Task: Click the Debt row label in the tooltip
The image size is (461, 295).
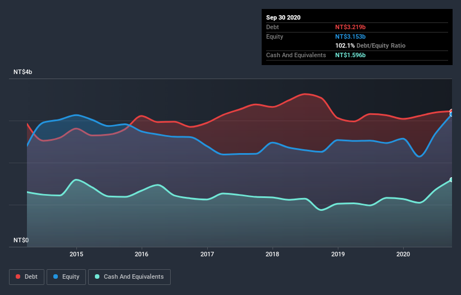Action: pos(272,27)
